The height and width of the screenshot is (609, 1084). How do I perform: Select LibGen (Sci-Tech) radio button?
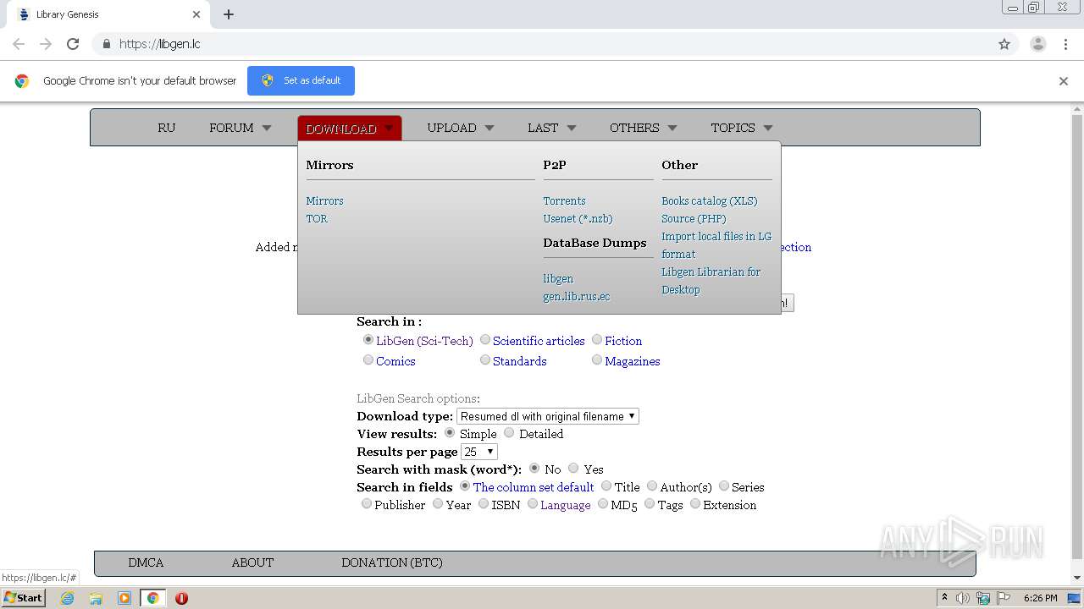point(368,339)
